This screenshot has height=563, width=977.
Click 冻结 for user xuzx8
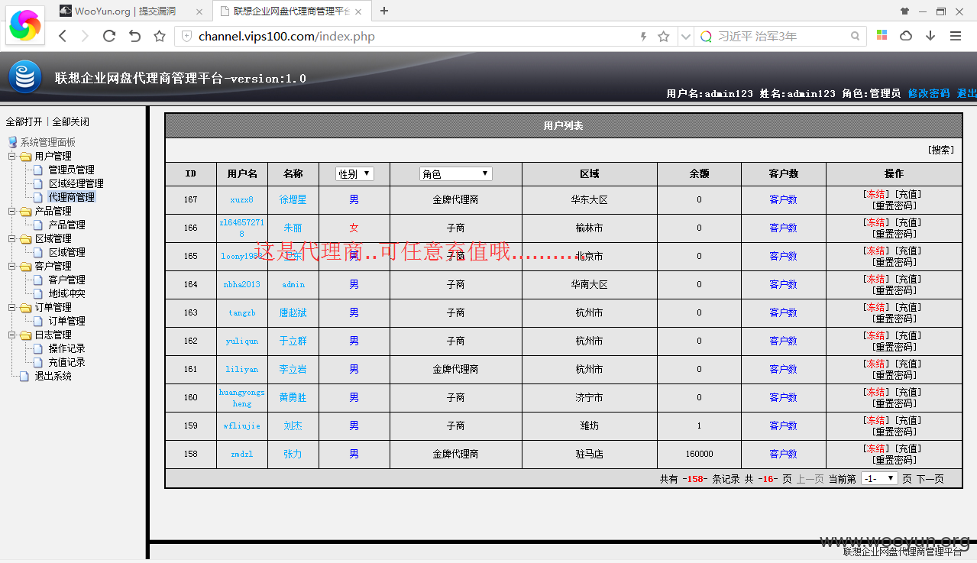(x=877, y=194)
